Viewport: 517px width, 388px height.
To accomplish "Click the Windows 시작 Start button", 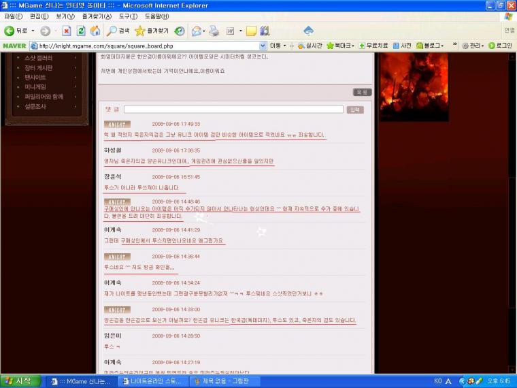I will (20, 381).
